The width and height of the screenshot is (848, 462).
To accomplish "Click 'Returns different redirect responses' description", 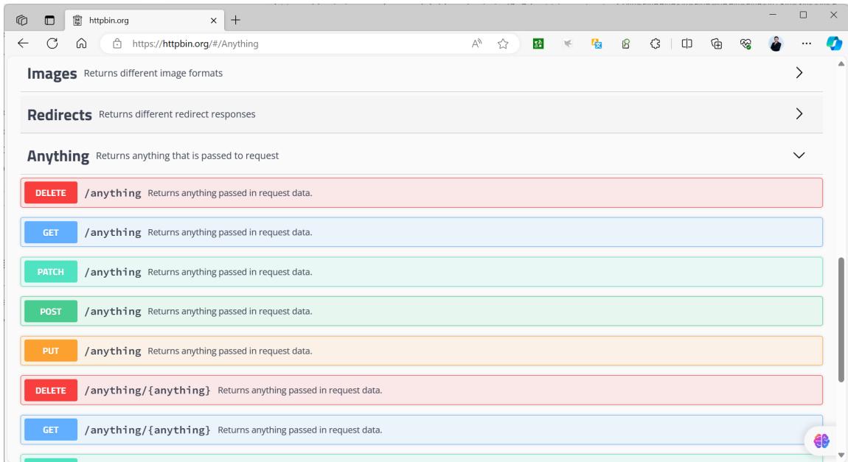I will (x=177, y=114).
